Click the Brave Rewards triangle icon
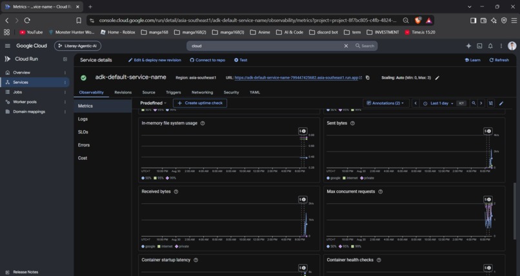 (x=429, y=21)
